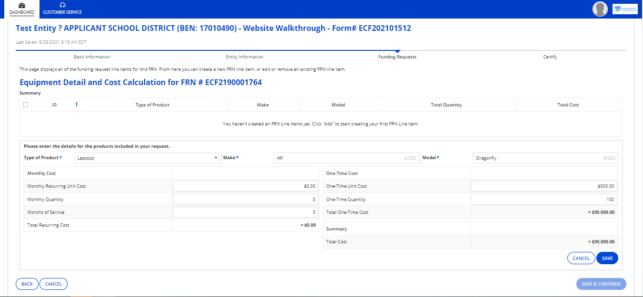Click the Total Recurring Cost value $0.00
643x297 pixels.
(308, 225)
